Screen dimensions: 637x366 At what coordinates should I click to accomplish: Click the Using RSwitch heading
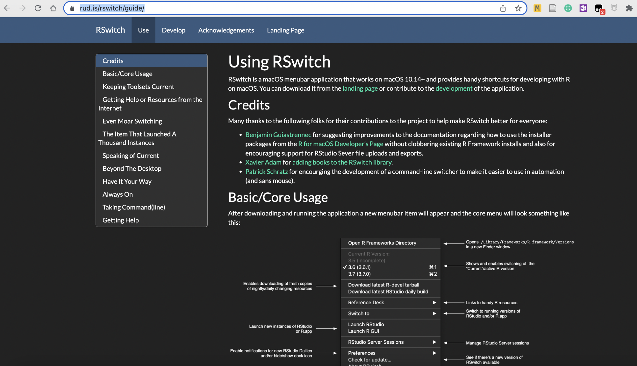[x=279, y=62]
